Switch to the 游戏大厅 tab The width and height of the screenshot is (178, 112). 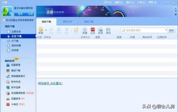68,22
